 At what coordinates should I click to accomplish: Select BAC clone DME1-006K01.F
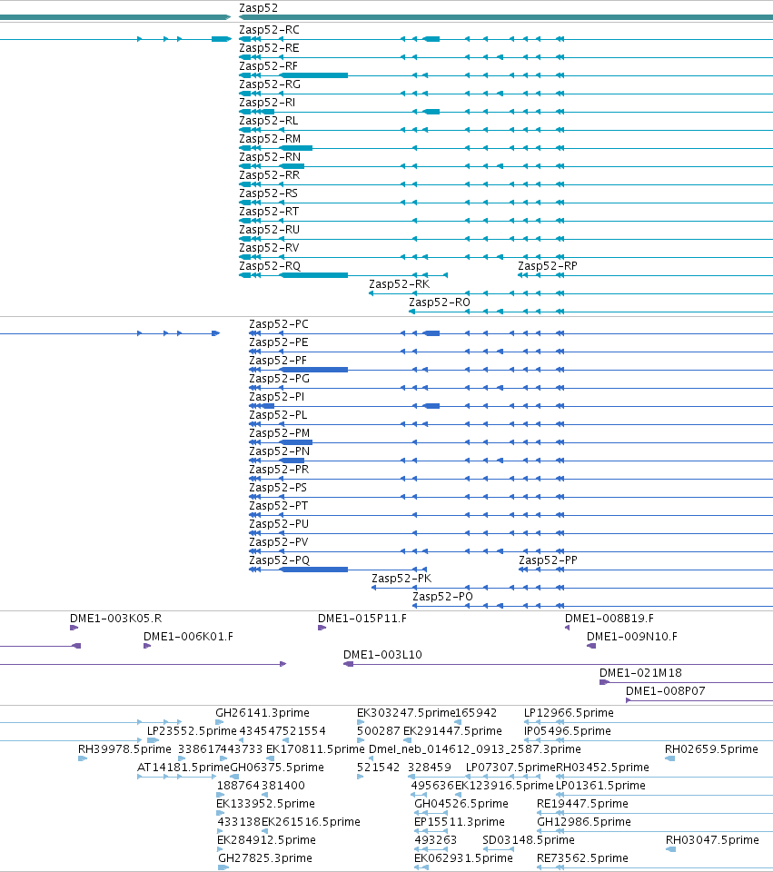coord(189,637)
